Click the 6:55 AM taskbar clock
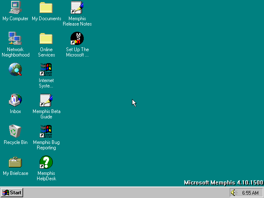This screenshot has width=264, height=198. (250, 193)
